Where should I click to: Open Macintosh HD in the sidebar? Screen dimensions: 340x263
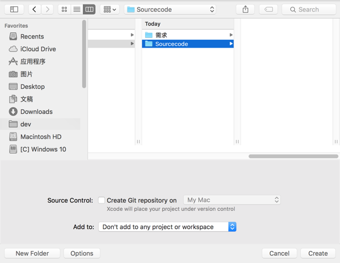pos(35,137)
